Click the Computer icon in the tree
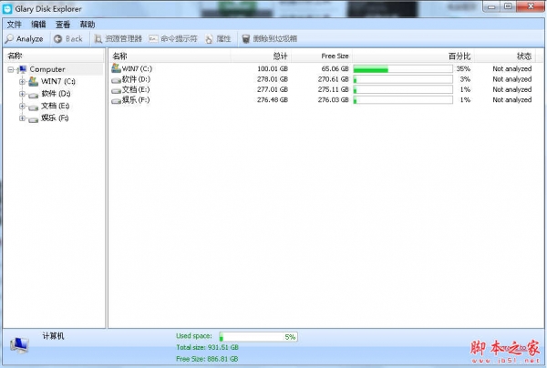 click(x=22, y=69)
